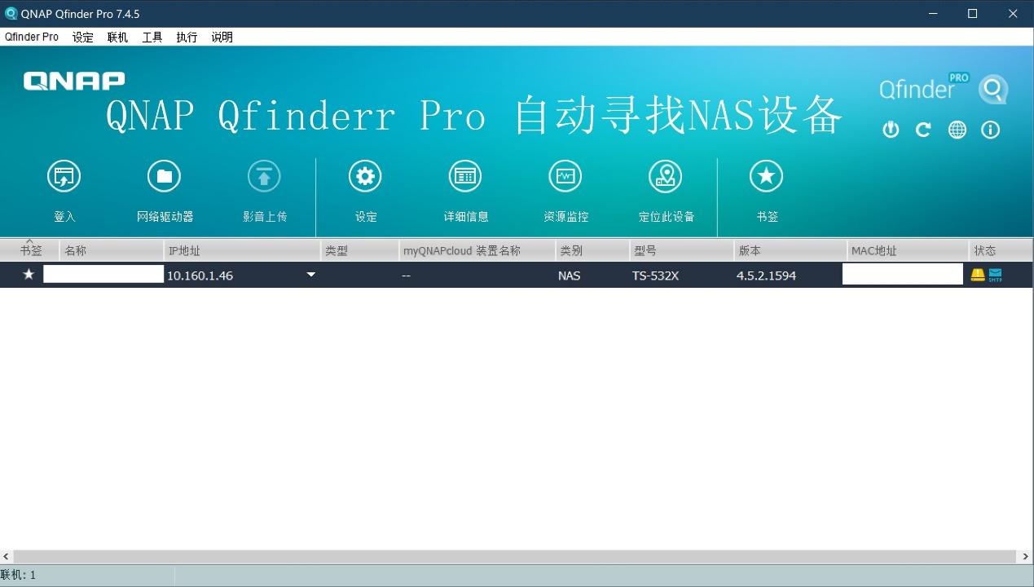Sort by IP地址 column header
The width and height of the screenshot is (1034, 587).
242,250
